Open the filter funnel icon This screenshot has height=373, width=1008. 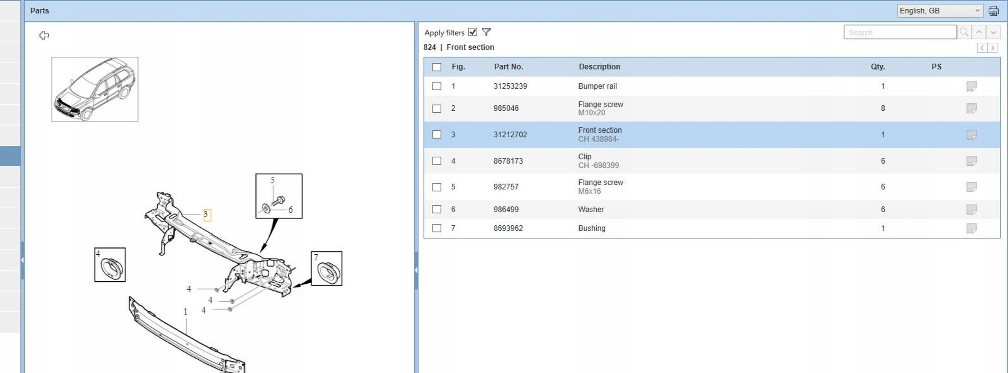click(486, 32)
